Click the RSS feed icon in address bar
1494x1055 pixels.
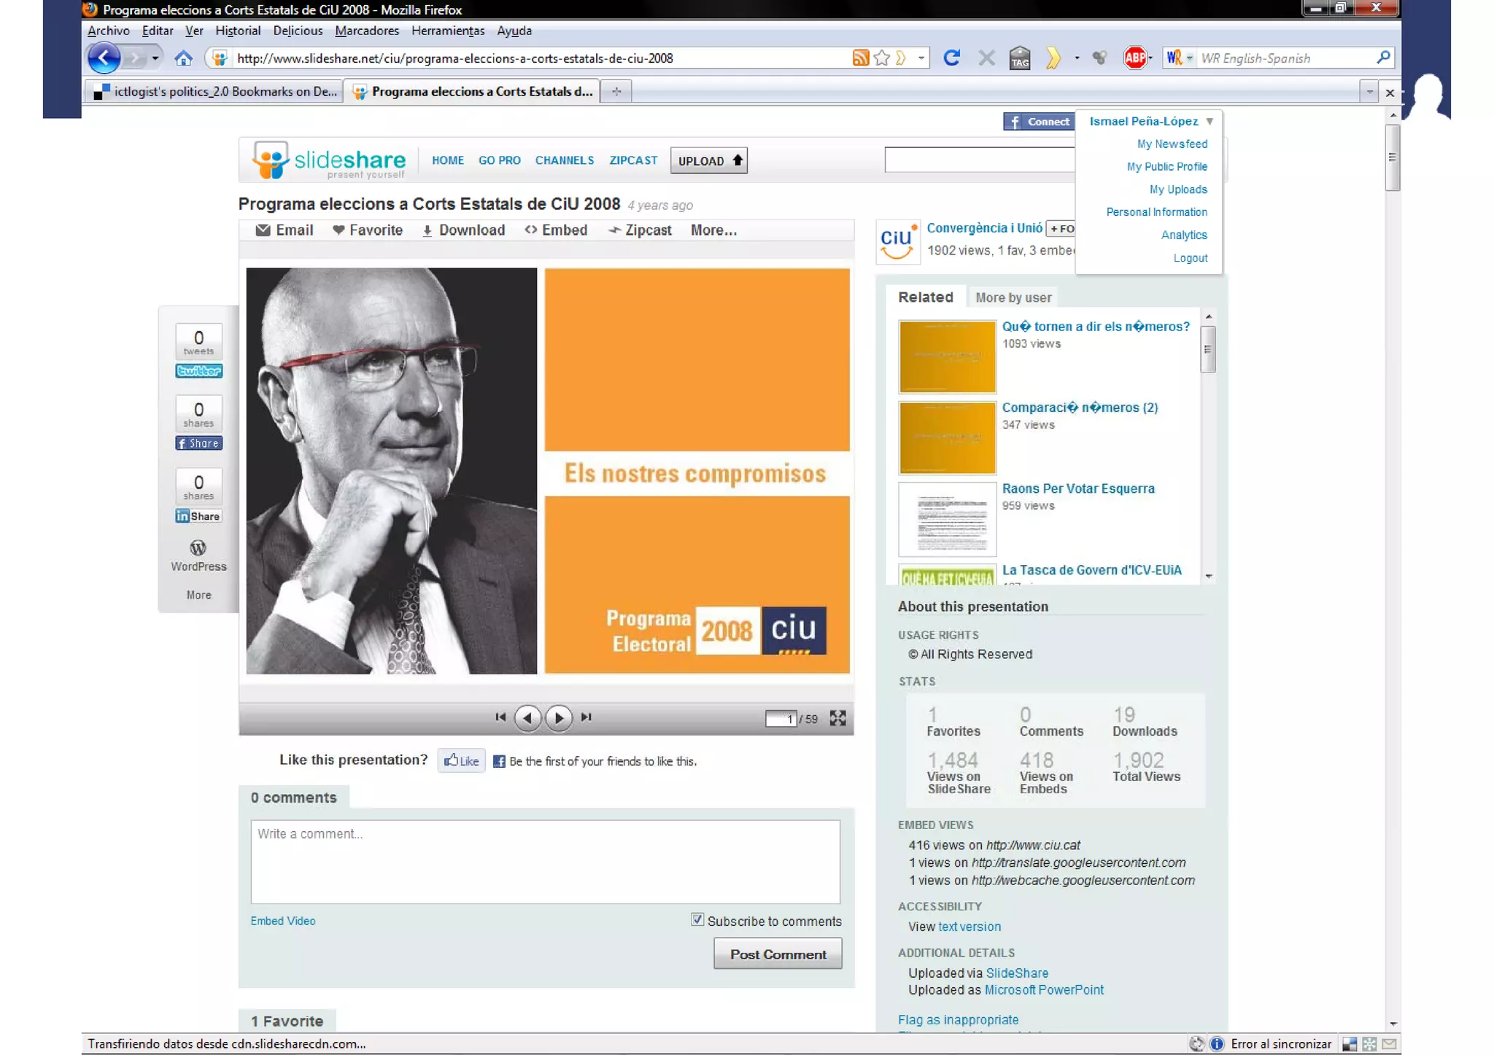pos(860,58)
